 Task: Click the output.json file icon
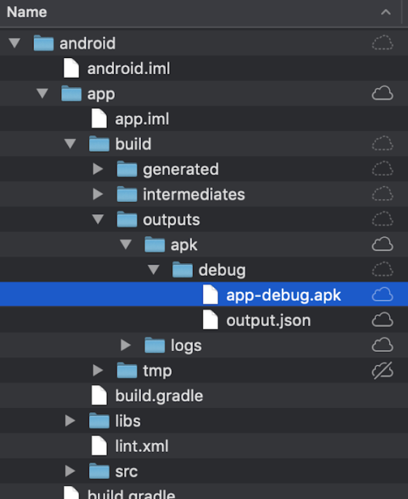pyautogui.click(x=210, y=320)
